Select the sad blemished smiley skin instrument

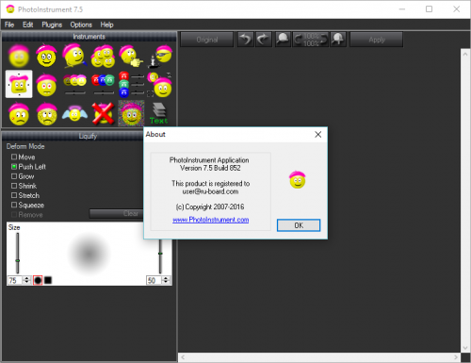(x=19, y=114)
